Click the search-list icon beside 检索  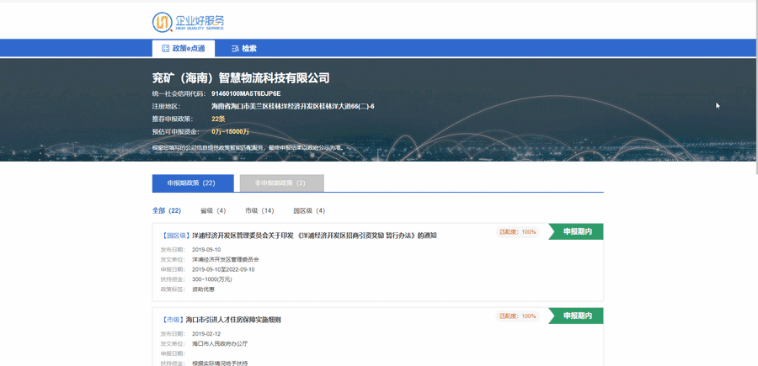(236, 48)
